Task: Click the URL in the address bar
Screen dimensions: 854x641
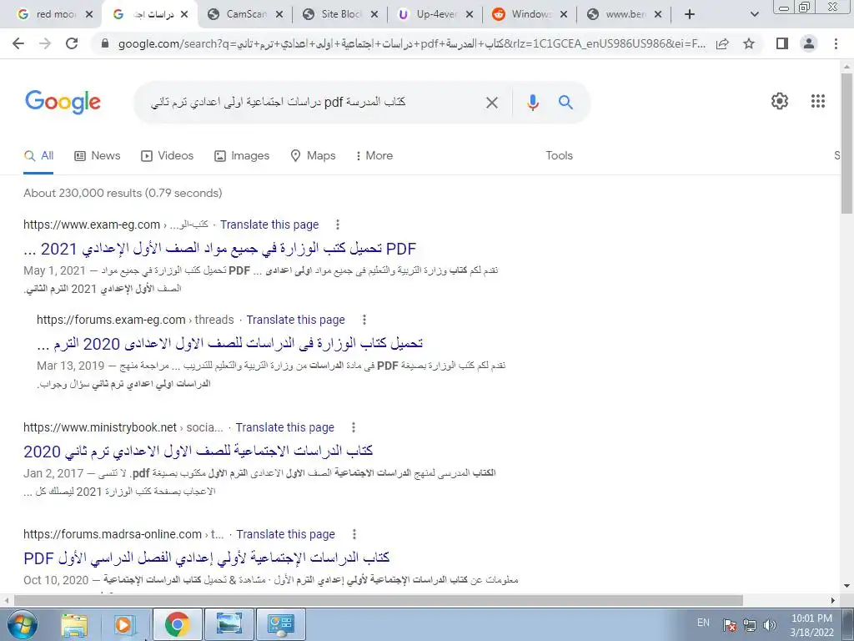Action: coord(412,44)
